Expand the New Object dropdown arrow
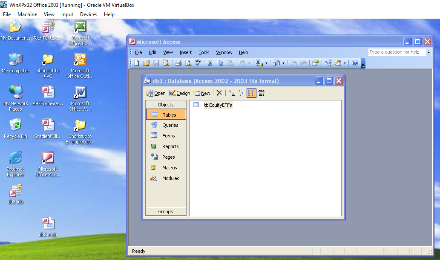The image size is (440, 260). pyautogui.click(x=345, y=63)
